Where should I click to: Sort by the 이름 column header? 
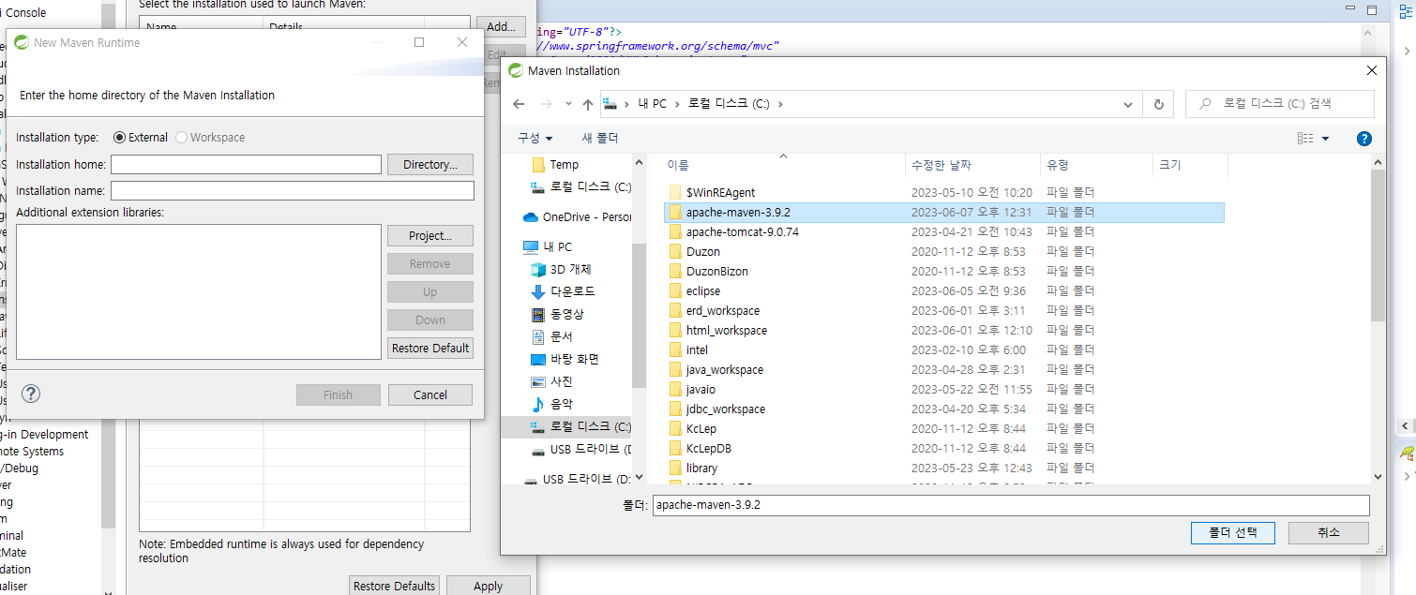coord(783,164)
